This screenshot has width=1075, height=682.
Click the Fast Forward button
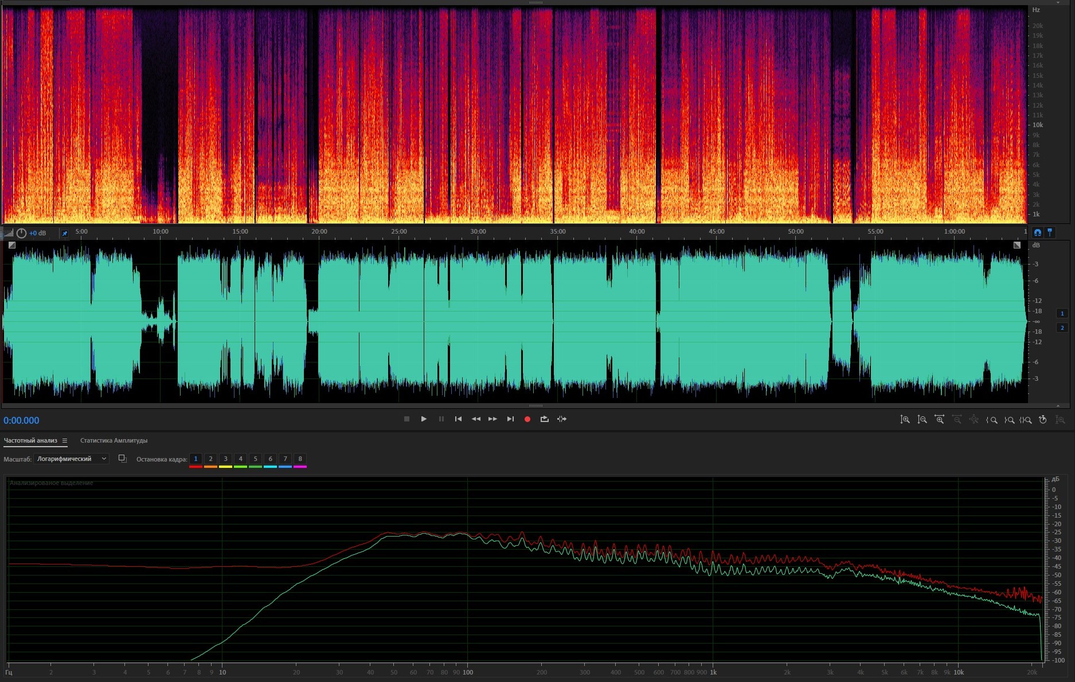pyautogui.click(x=492, y=419)
